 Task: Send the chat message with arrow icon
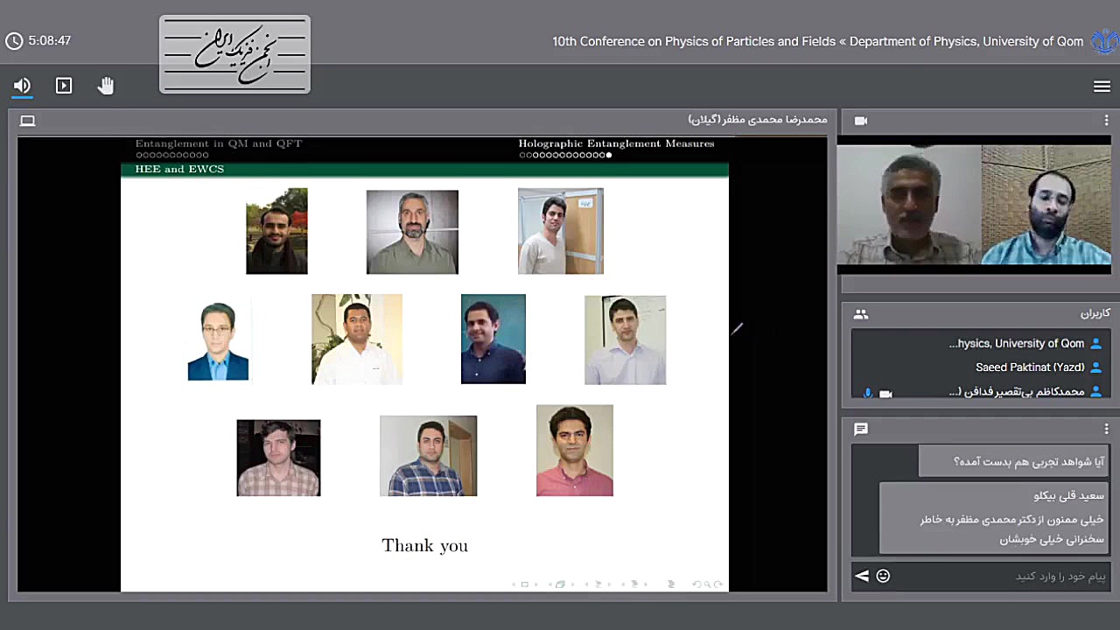pyautogui.click(x=862, y=576)
